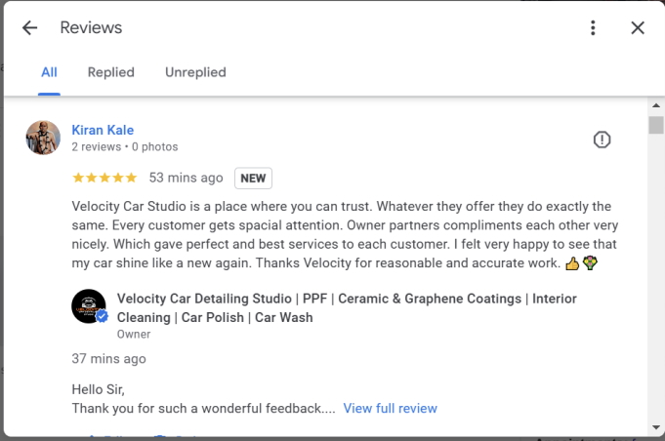Viewport: 665px width, 441px height.
Task: Click Kiran Kale's profile picture
Action: [x=43, y=138]
